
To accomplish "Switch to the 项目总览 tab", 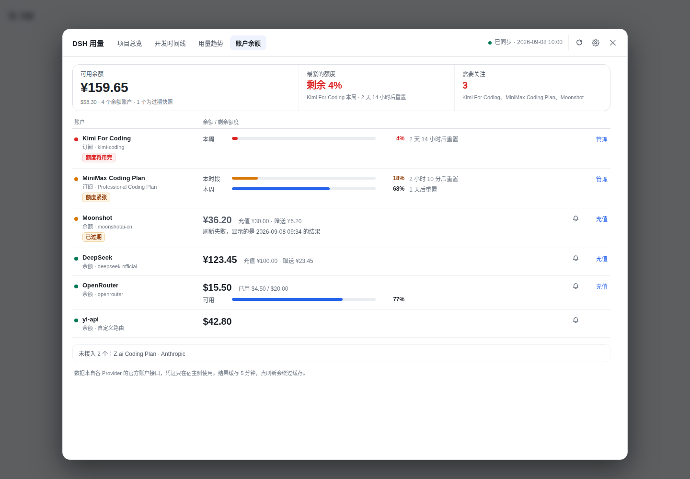I will [x=129, y=43].
